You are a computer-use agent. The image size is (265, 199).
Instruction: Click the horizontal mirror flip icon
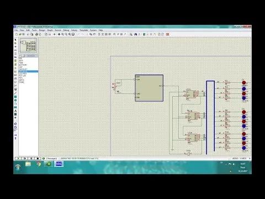(x=15, y=135)
